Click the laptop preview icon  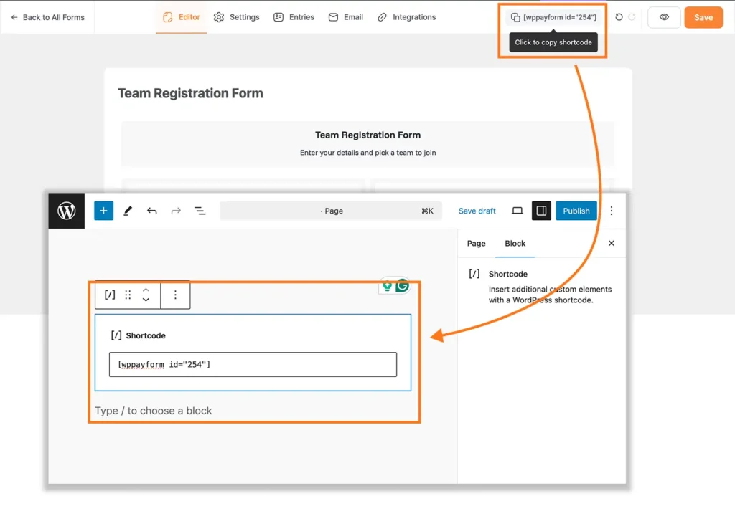[517, 211]
